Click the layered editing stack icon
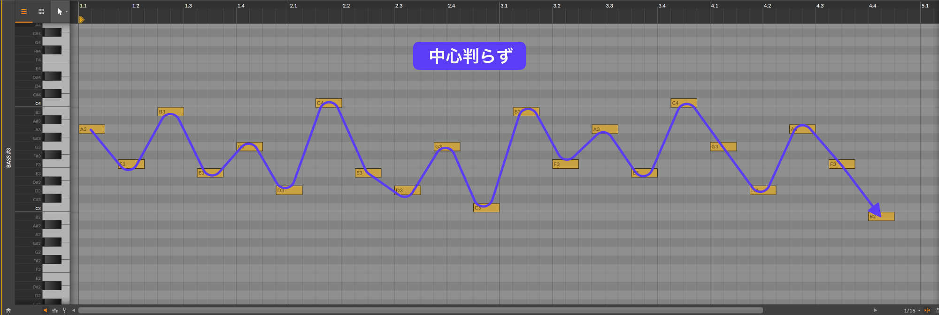This screenshot has width=939, height=315. pos(8,310)
